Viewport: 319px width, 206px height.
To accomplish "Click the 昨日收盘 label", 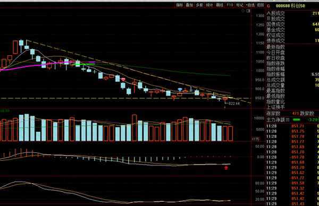I will (x=275, y=58).
